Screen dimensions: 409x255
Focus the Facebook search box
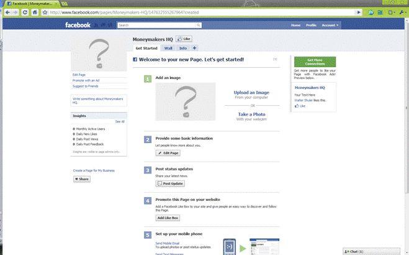(149, 25)
